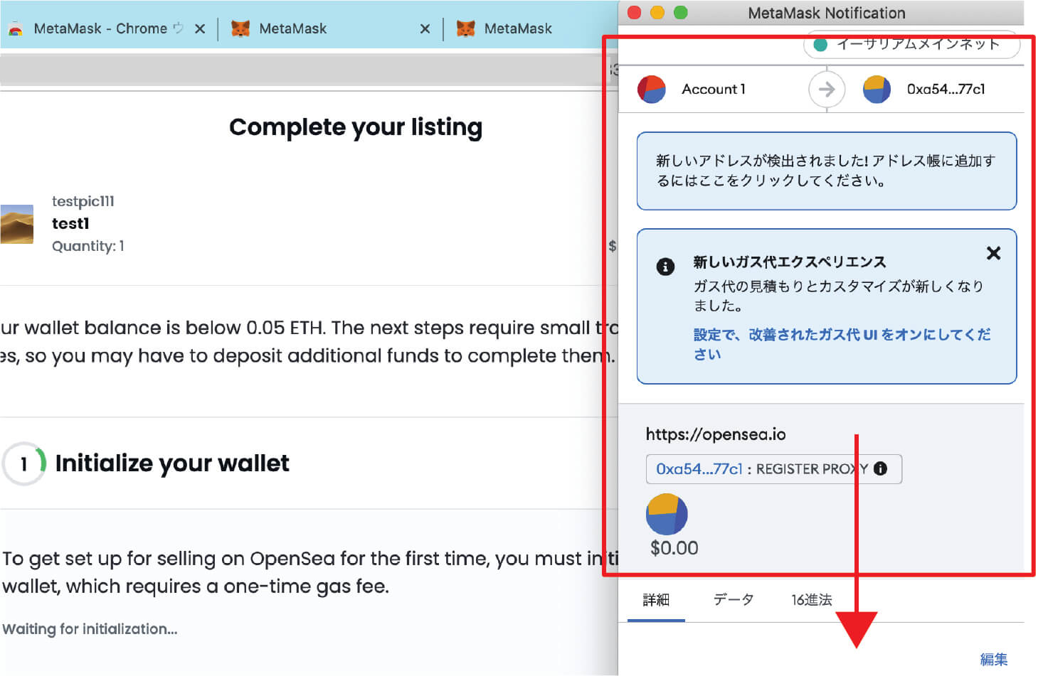Dismiss the new gas experience notice
Viewport: 1048px width, 676px height.
point(993,253)
